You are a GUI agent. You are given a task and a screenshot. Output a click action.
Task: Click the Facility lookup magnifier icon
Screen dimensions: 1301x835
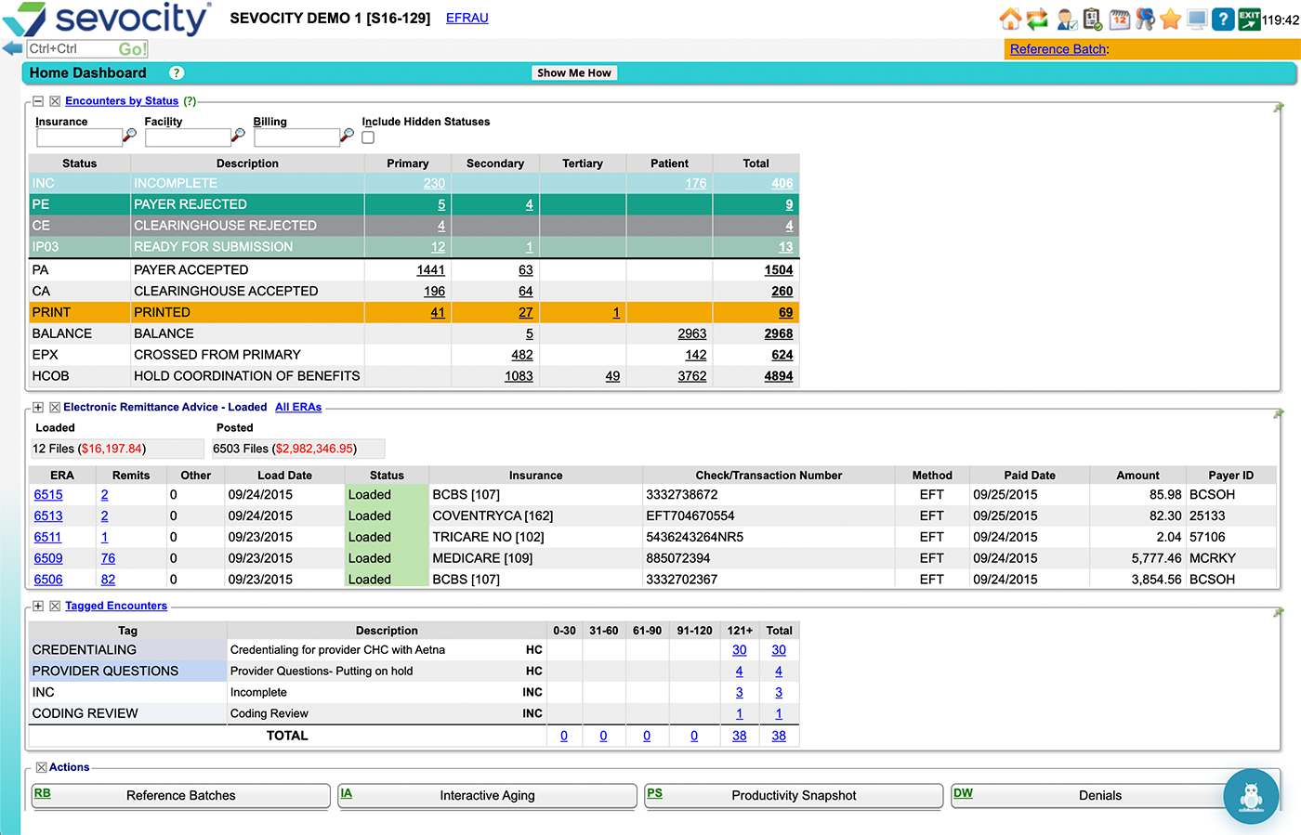coord(238,136)
